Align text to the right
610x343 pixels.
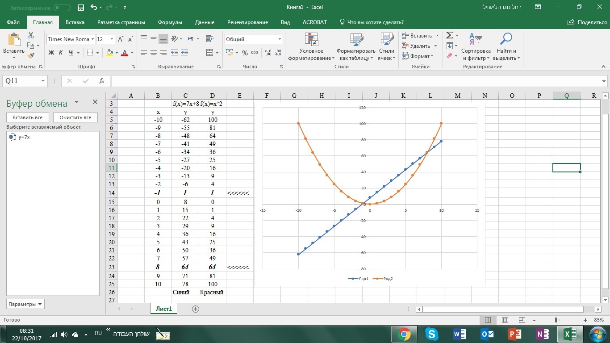163,53
